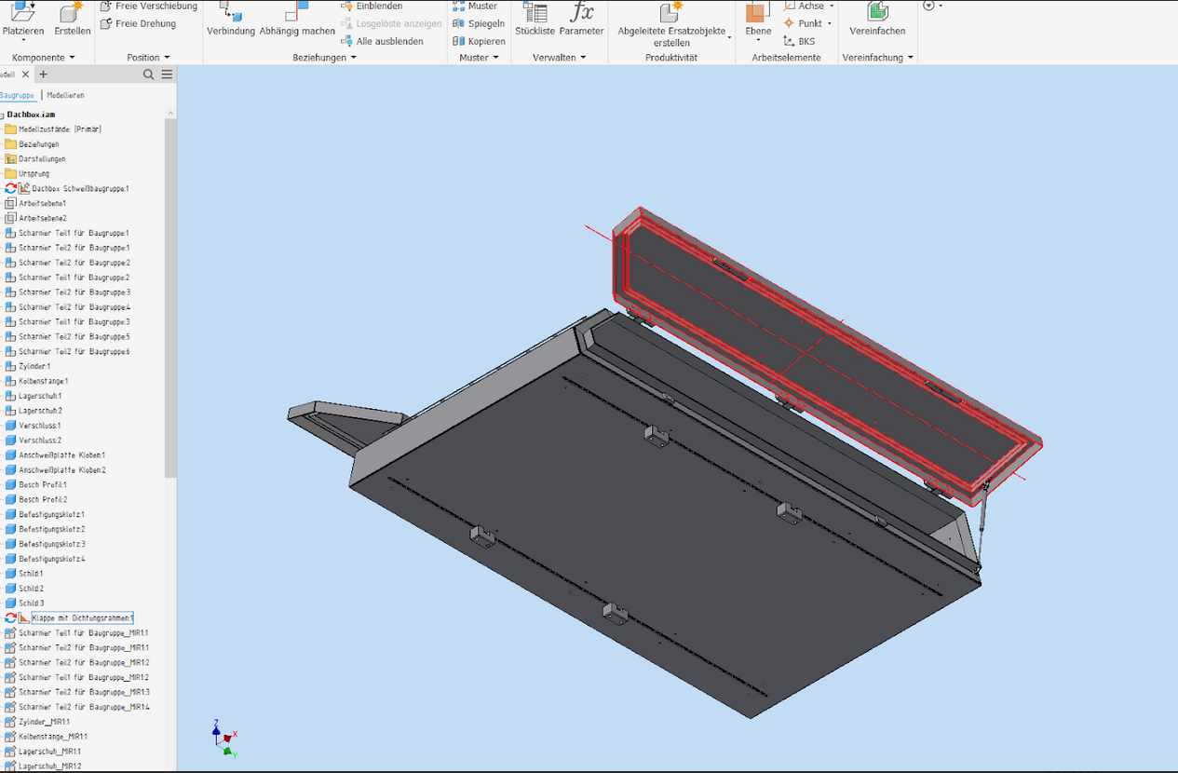1178x773 pixels.
Task: Open the browser panel hamburger menu
Action: tap(167, 75)
